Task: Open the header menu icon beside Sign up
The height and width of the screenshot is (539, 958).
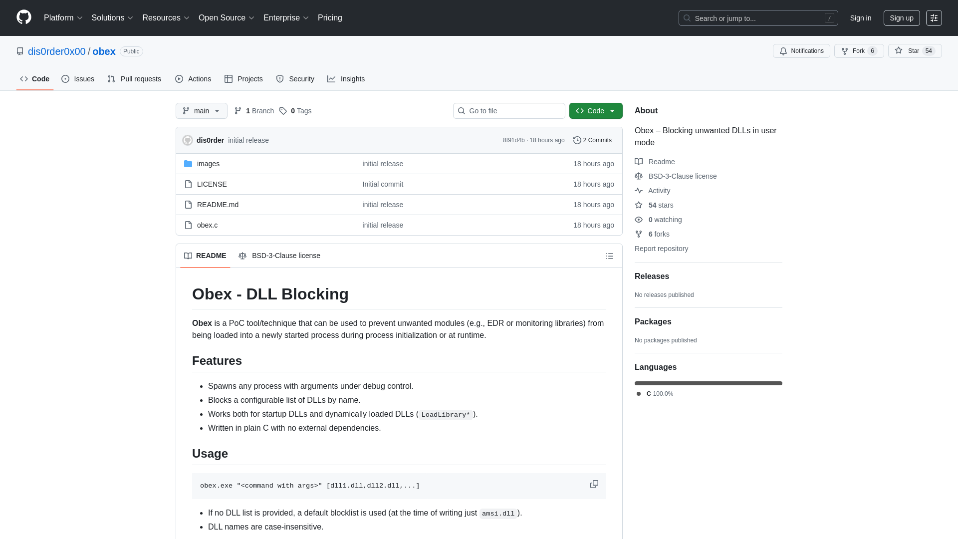Action: (934, 18)
